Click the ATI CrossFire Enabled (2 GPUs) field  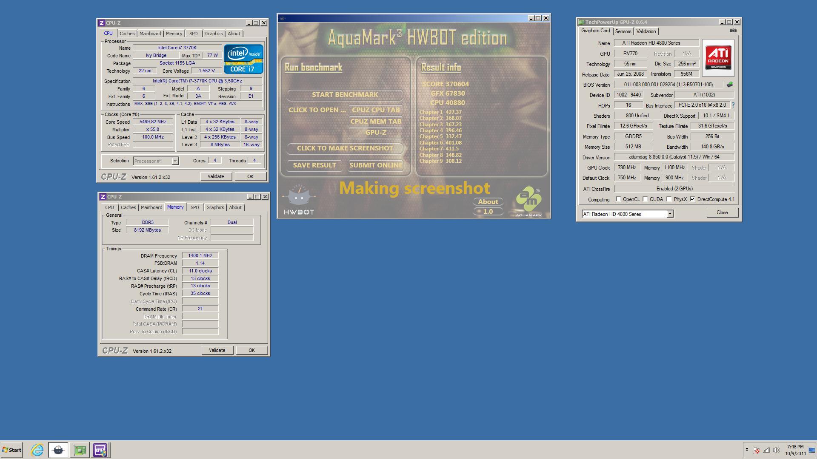click(674, 189)
